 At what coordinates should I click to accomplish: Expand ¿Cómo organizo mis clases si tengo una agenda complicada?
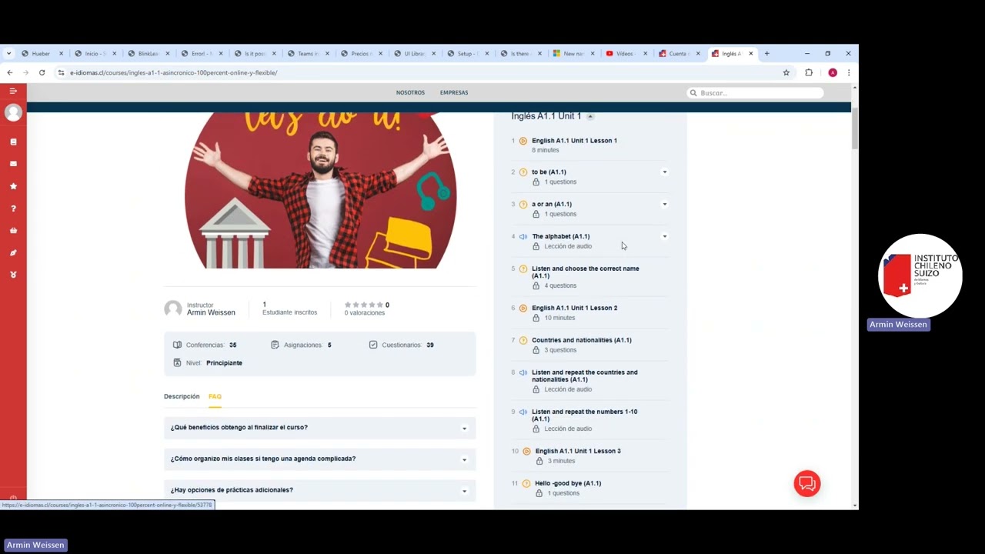point(319,459)
